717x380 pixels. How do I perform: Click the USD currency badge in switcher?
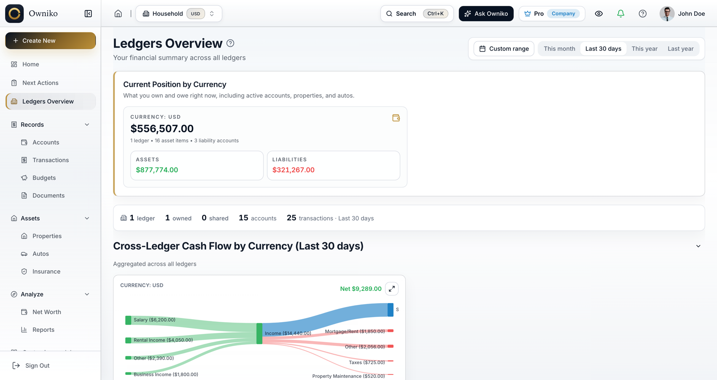click(196, 14)
